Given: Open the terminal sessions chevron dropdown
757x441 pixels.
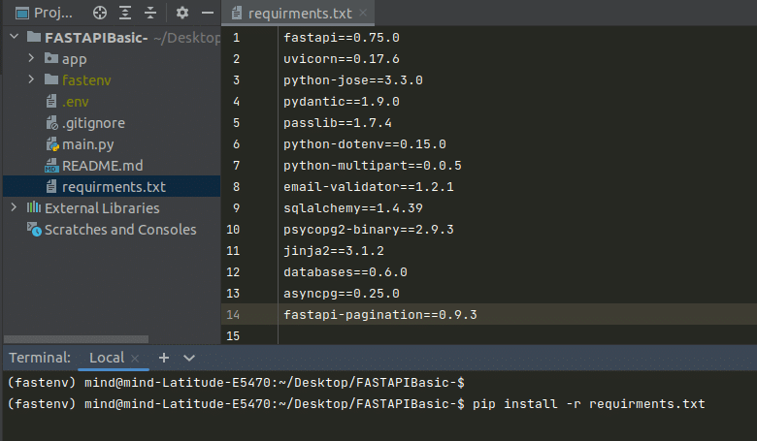Looking at the screenshot, I should (189, 358).
